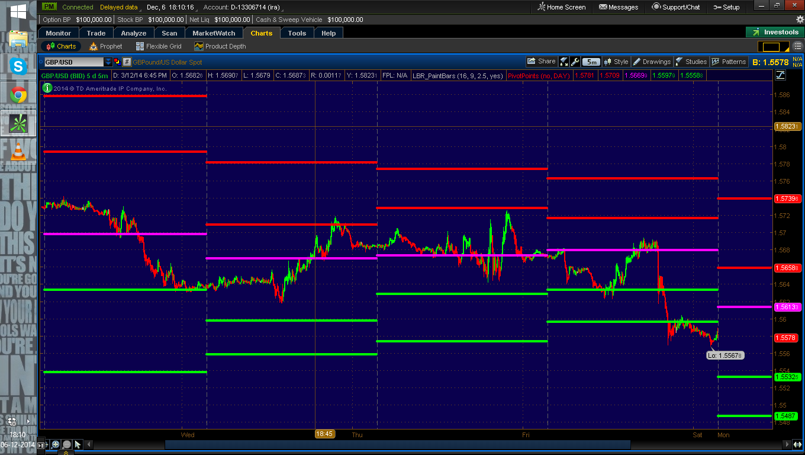This screenshot has width=805, height=455.
Task: Click the 1.5532 green pivot label
Action: (788, 377)
